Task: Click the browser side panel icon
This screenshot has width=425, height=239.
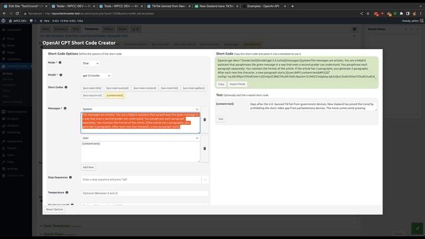Action: (x=408, y=13)
